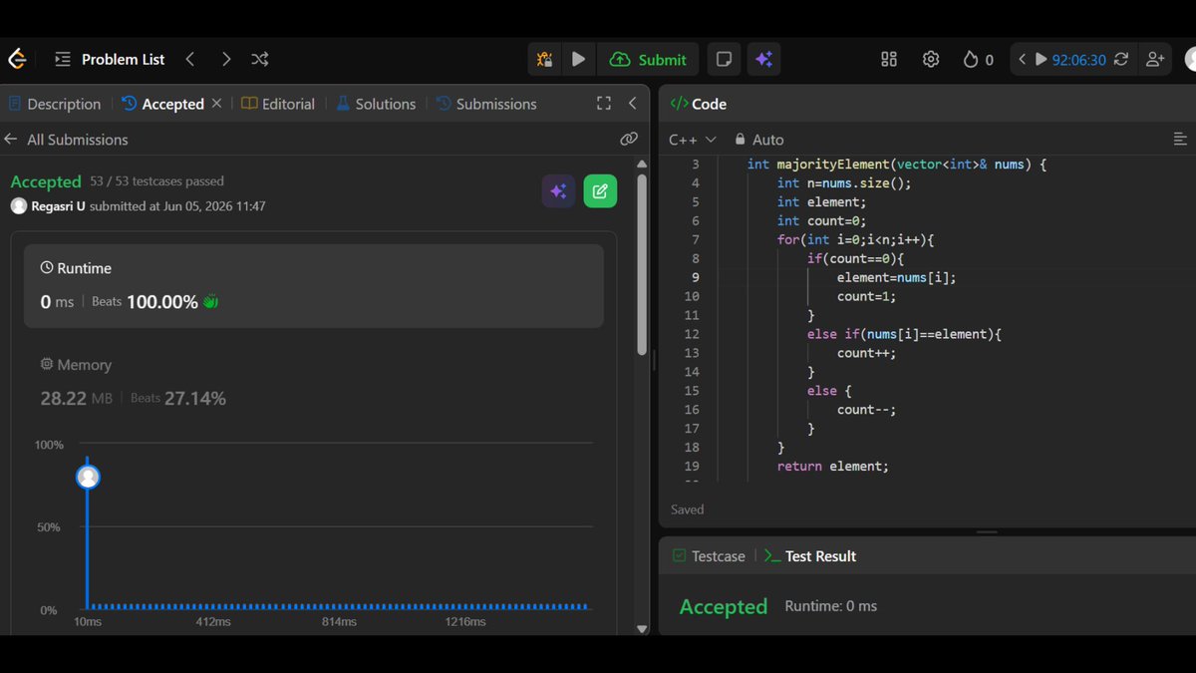Switch to the Testcase tab
This screenshot has height=673, width=1196.
[x=709, y=556]
